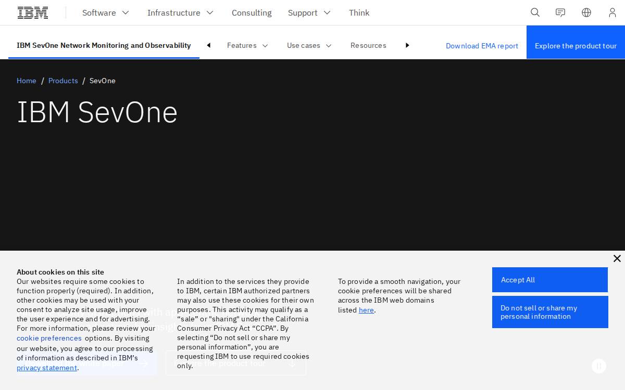Expand the Software menu
This screenshot has width=625, height=390.
pyautogui.click(x=106, y=12)
